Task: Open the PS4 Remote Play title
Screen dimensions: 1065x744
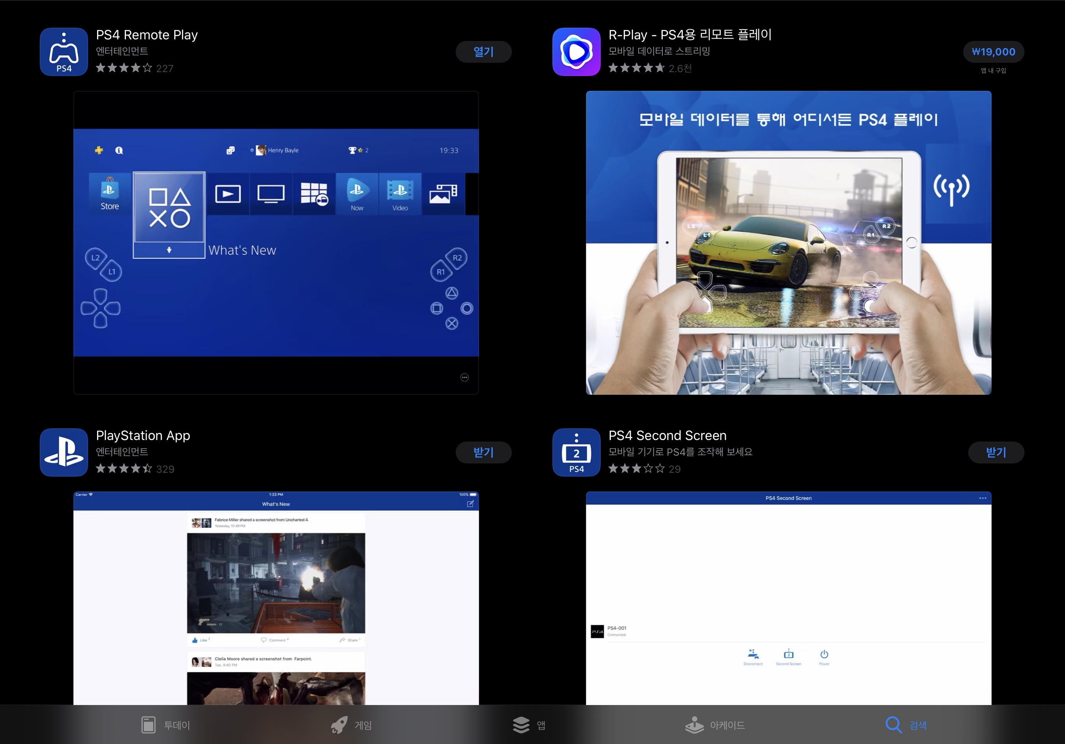Action: point(147,35)
